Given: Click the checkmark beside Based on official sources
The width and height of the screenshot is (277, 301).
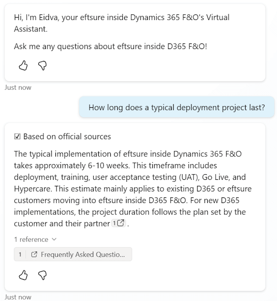Looking at the screenshot, I should click(18, 136).
